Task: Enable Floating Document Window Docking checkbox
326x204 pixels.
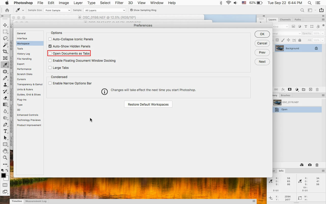Action: click(50, 60)
